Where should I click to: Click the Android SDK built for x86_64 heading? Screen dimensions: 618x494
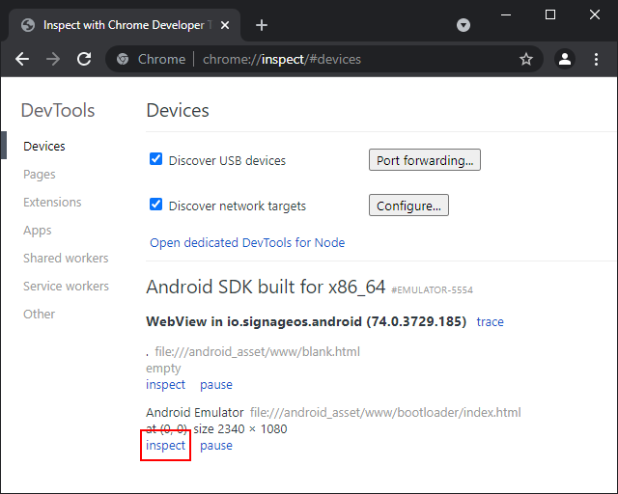[x=266, y=287]
